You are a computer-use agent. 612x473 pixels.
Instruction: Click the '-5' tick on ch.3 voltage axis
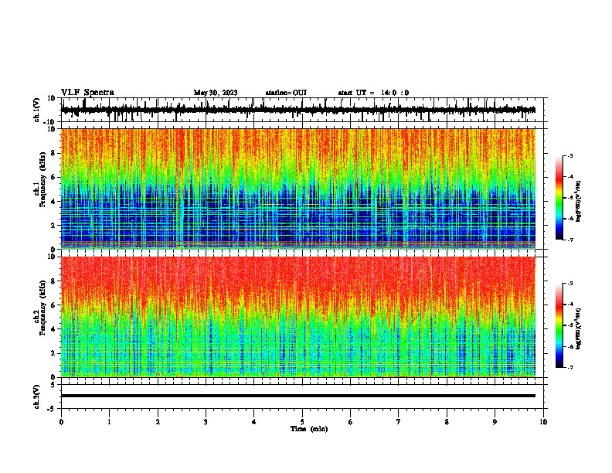click(52, 409)
